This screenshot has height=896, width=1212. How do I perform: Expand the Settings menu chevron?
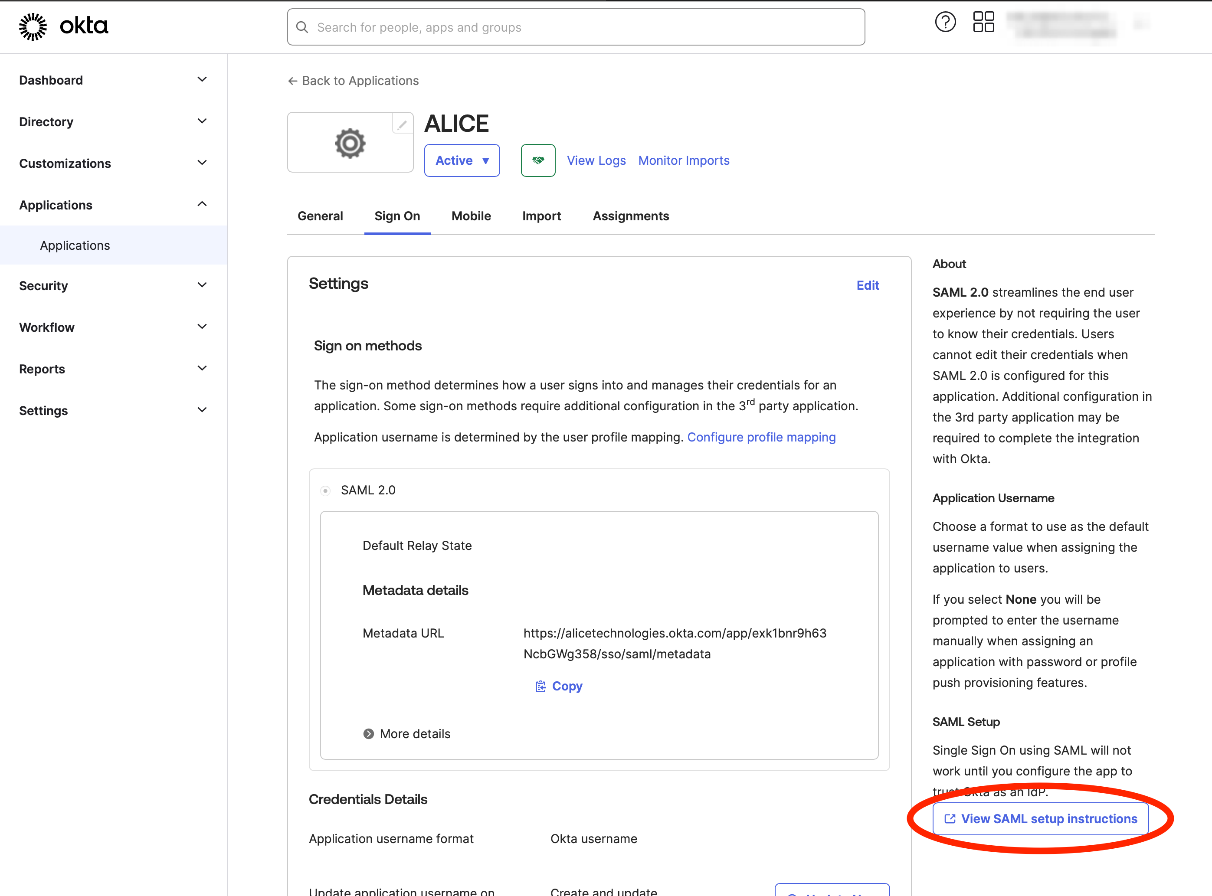pos(202,410)
